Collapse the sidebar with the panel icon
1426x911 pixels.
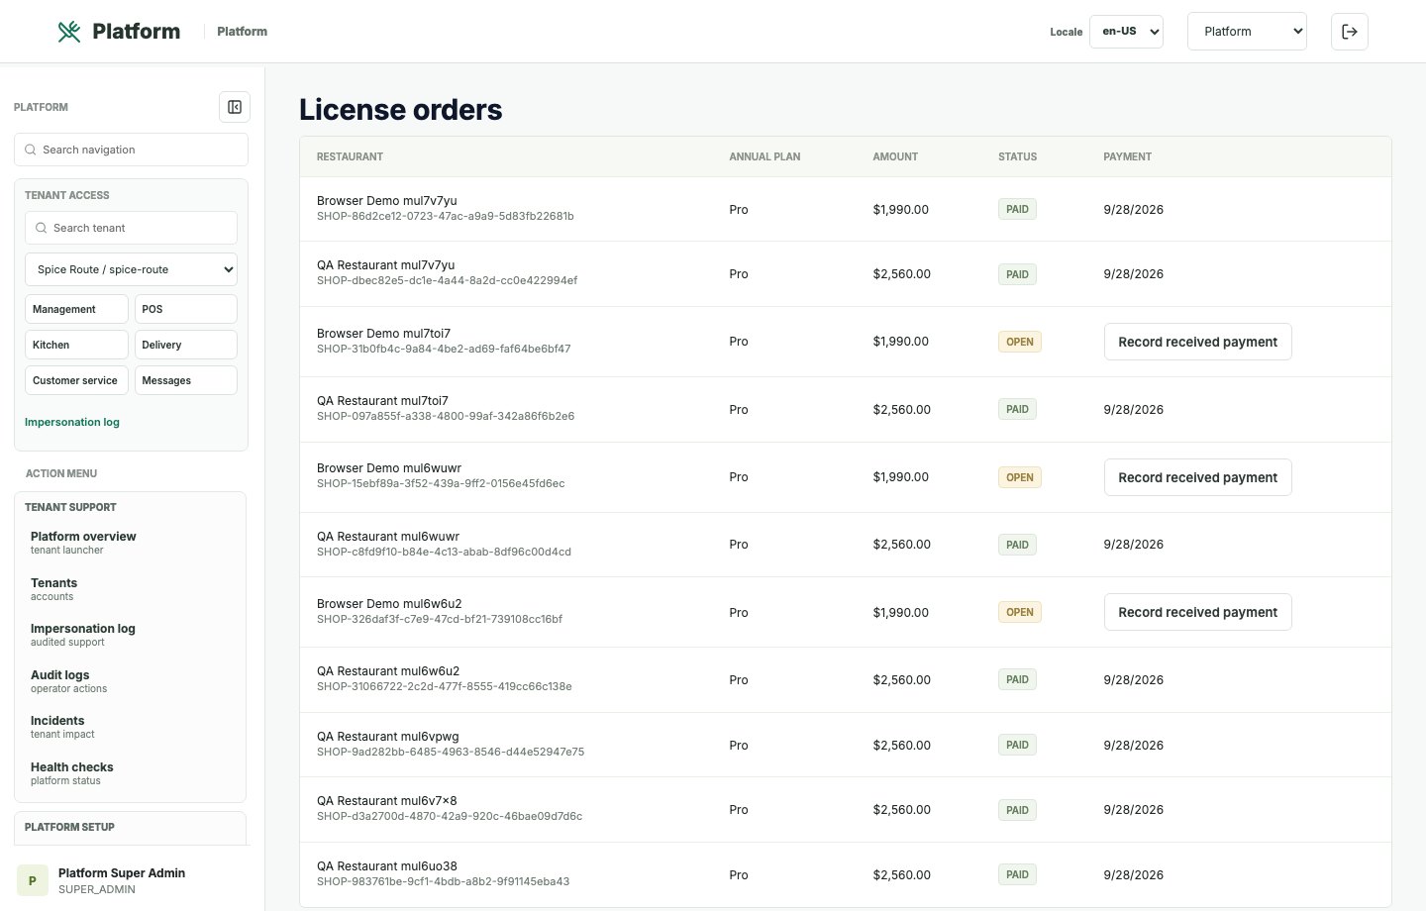pos(235,107)
